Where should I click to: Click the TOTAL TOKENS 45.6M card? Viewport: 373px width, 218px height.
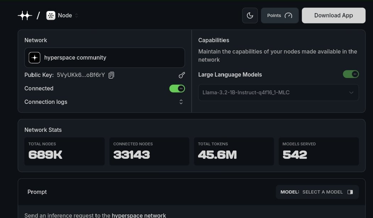(x=234, y=151)
